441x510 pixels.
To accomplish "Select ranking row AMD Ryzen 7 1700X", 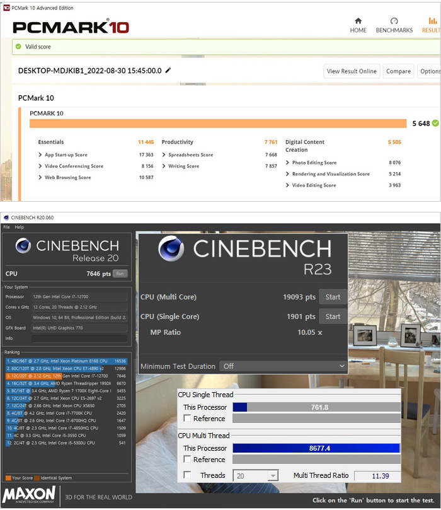I will (66, 391).
